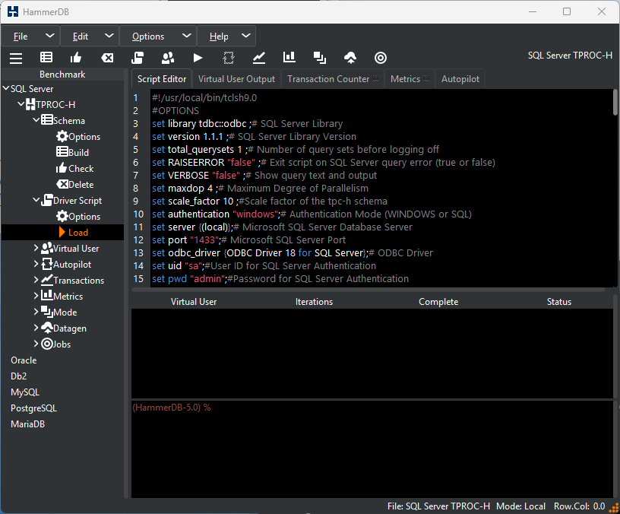Image resolution: width=620 pixels, height=514 pixels.
Task: Select the MariaDB database in tree
Action: coord(27,424)
